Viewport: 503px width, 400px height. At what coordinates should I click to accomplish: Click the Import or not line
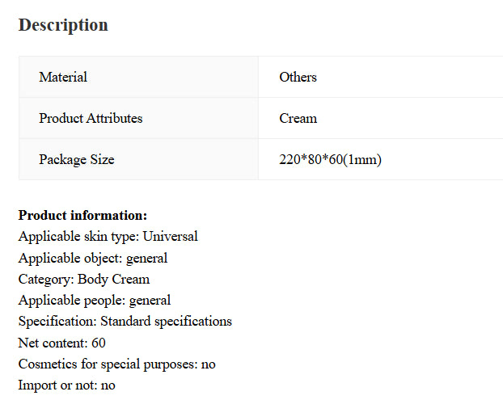coord(66,385)
